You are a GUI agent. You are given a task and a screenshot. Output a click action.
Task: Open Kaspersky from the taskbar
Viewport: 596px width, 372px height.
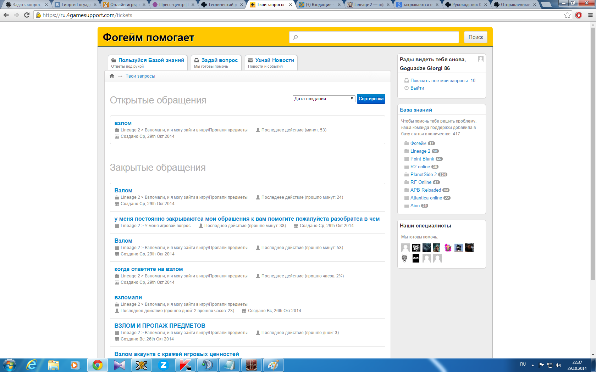click(185, 365)
